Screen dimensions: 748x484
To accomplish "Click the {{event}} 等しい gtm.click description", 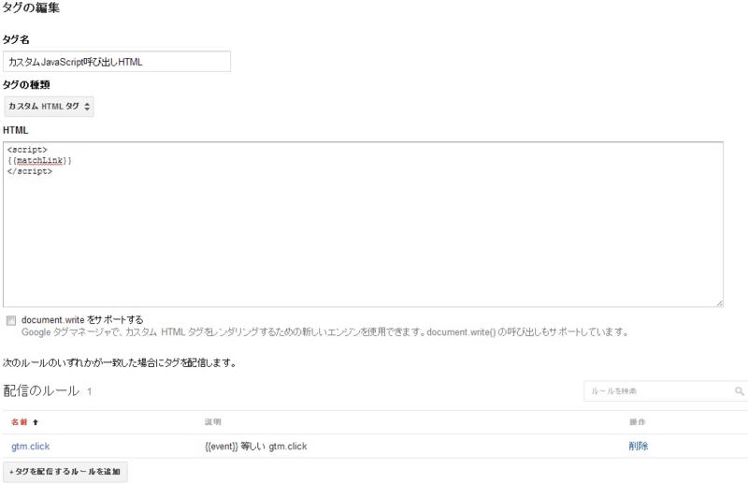I will pyautogui.click(x=255, y=447).
